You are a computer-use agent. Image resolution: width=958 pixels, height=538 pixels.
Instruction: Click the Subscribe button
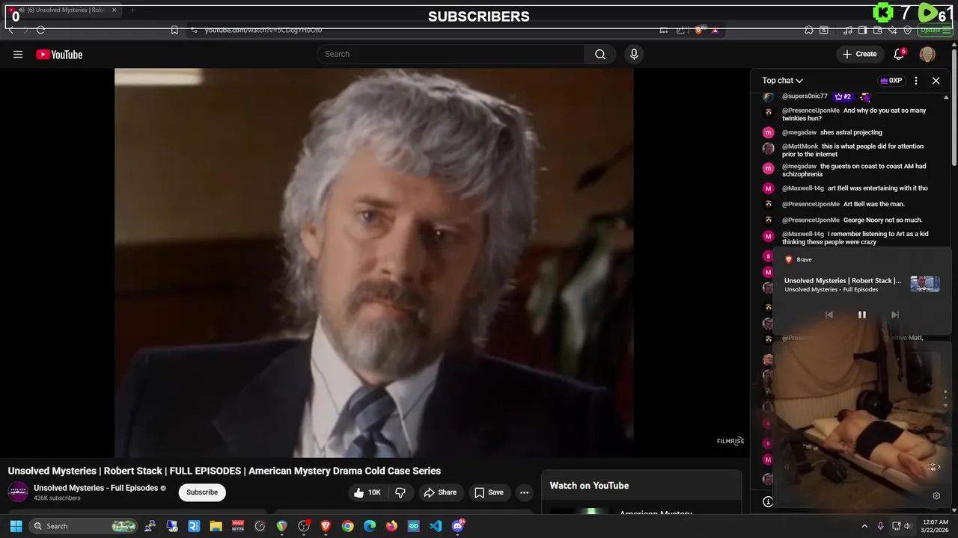(x=202, y=492)
